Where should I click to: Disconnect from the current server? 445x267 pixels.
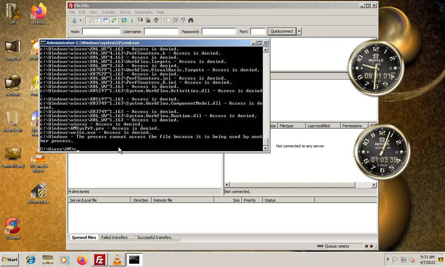point(148,20)
